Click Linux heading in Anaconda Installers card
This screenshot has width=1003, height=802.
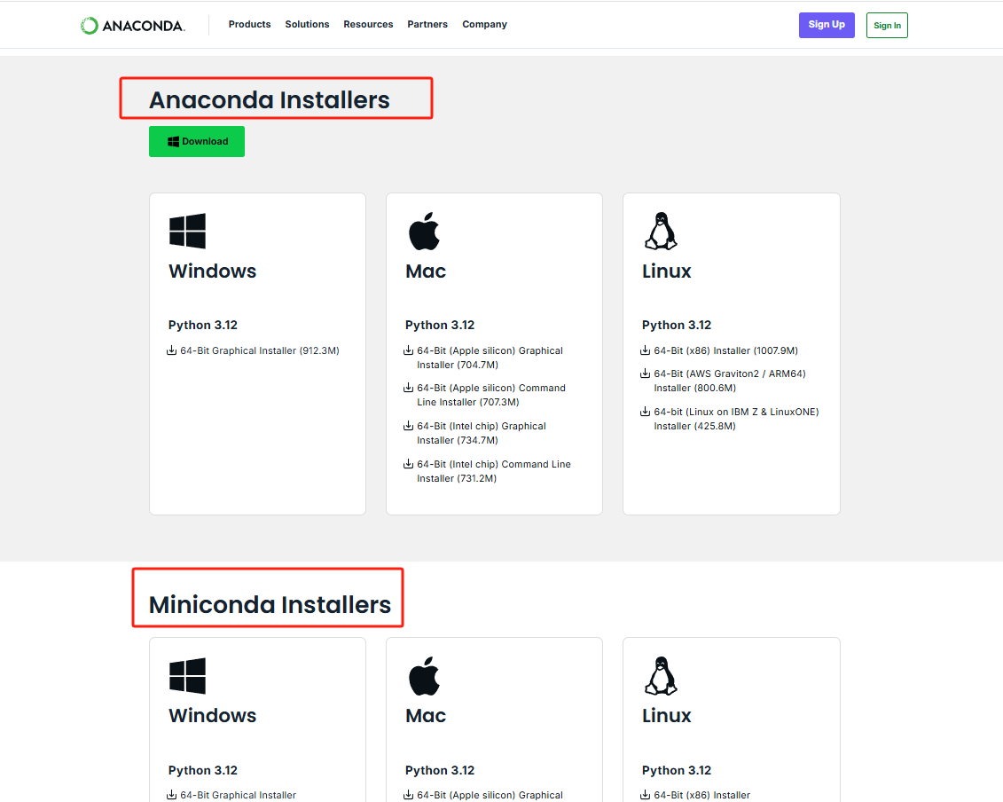click(667, 271)
